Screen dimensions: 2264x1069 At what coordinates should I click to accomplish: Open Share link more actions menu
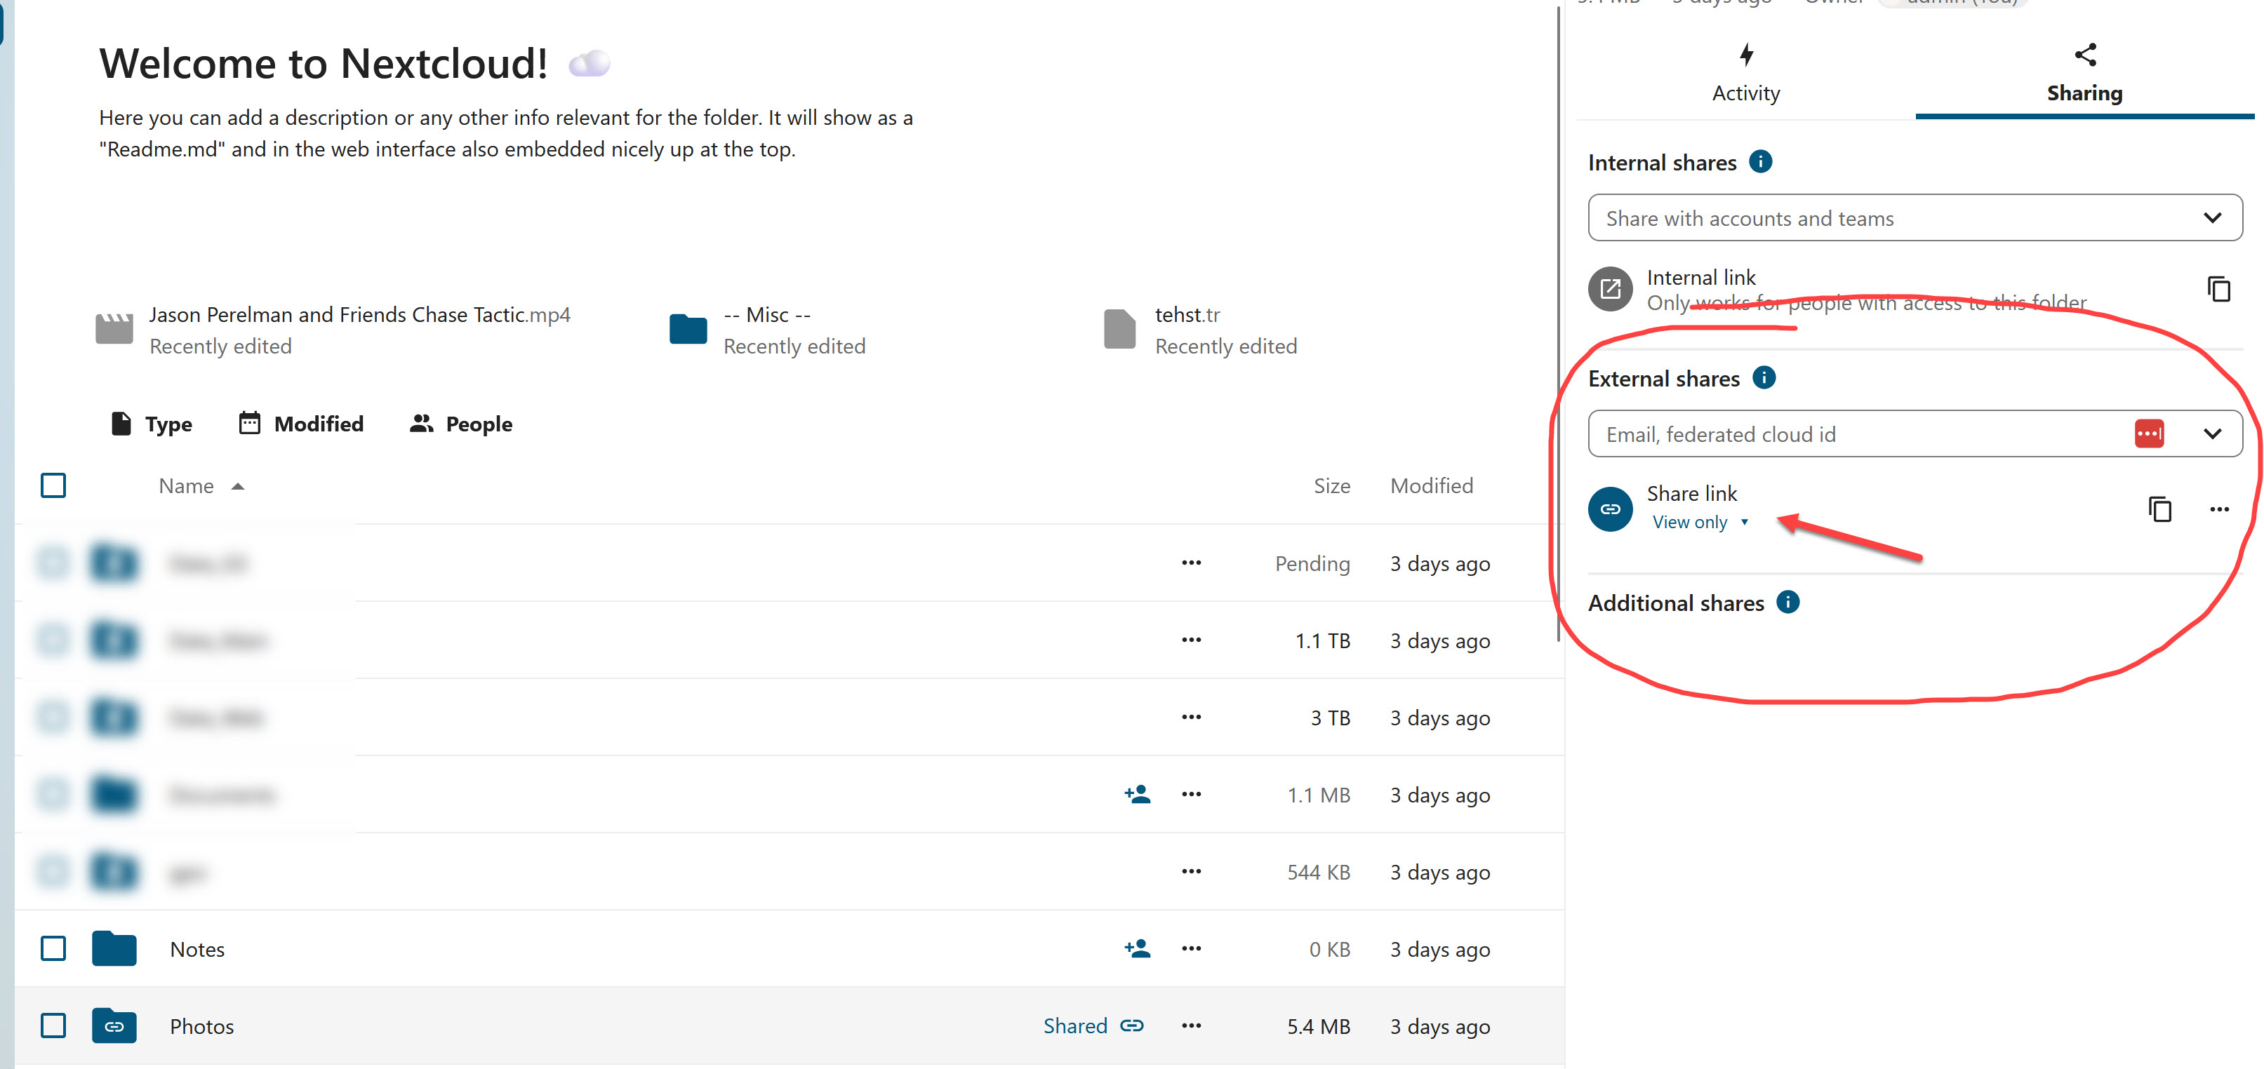click(2218, 509)
